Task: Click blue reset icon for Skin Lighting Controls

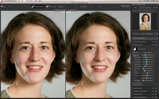Action: click(x=156, y=97)
